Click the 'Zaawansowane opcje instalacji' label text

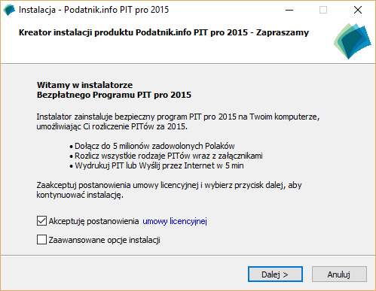[105, 240]
